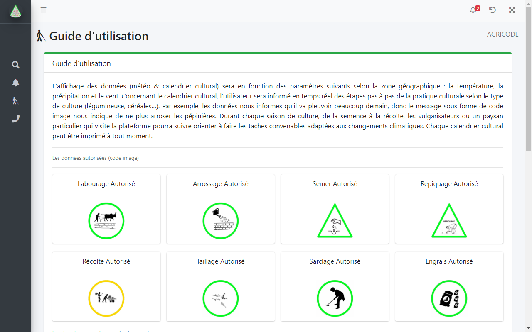Select the Labourage Autorisé plowing image

click(x=106, y=221)
